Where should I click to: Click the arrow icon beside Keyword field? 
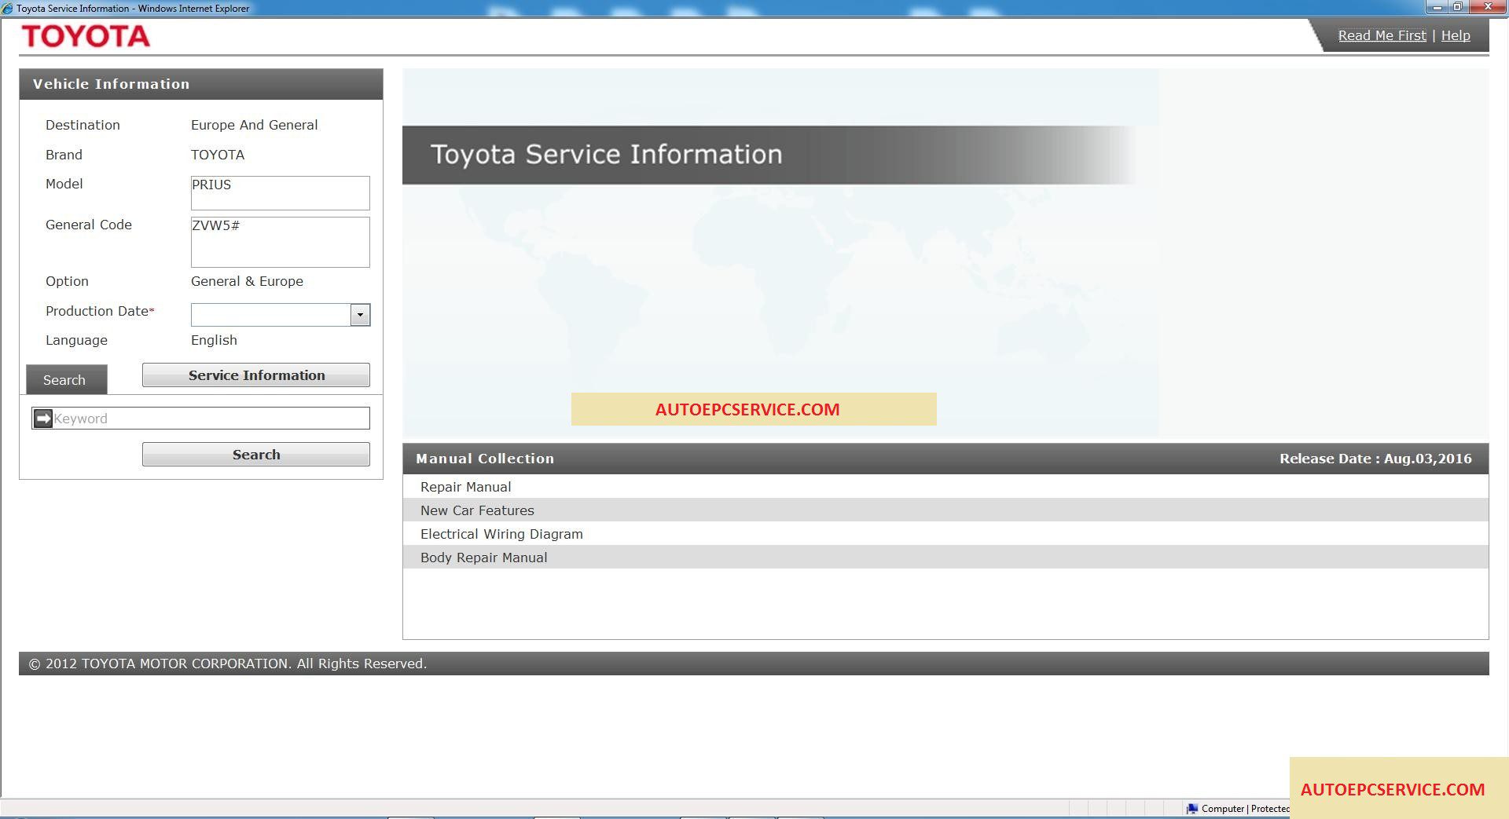click(x=43, y=419)
